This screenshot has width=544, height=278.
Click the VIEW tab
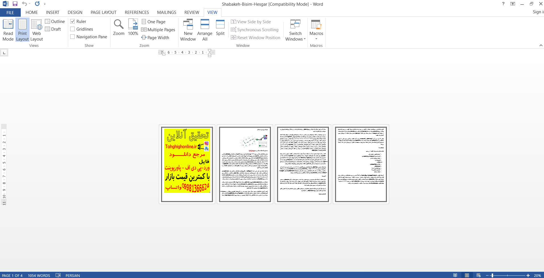click(212, 12)
